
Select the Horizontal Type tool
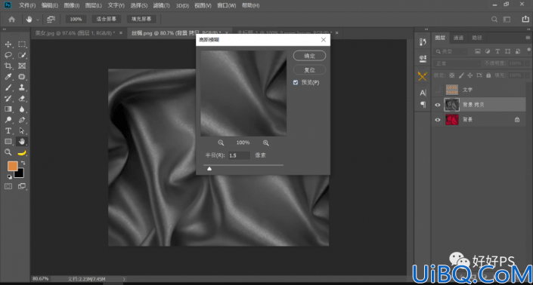click(8, 130)
